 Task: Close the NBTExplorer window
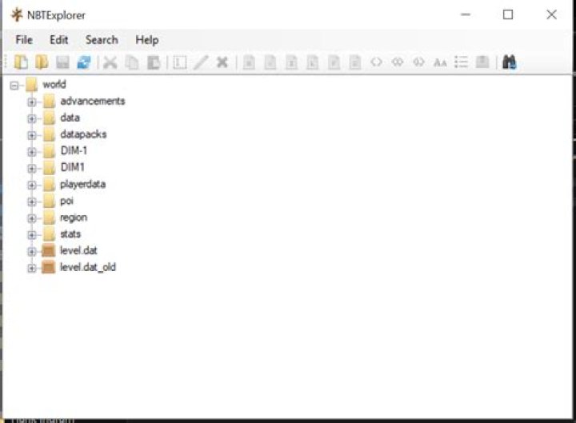tap(551, 14)
